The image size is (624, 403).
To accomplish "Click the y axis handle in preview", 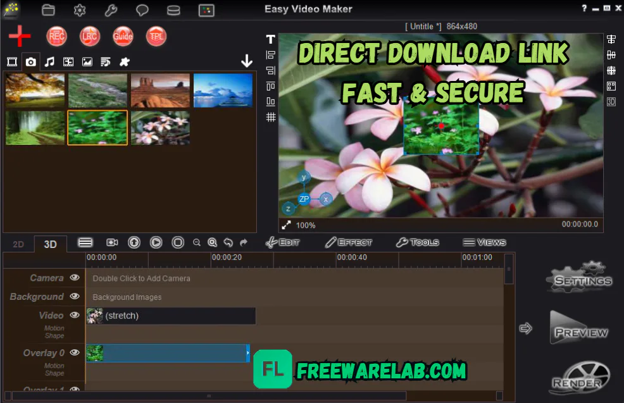I will [304, 177].
